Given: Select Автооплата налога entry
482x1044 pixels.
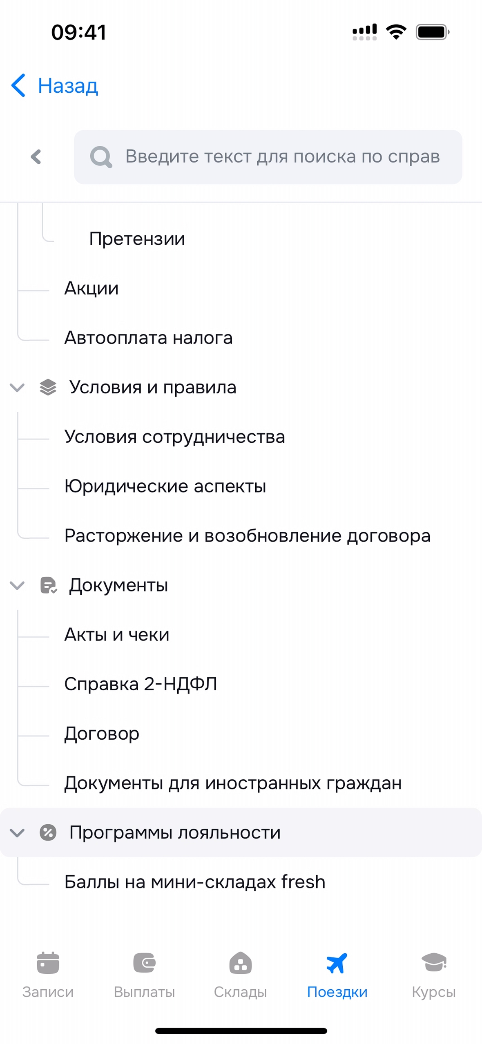Looking at the screenshot, I should 148,338.
